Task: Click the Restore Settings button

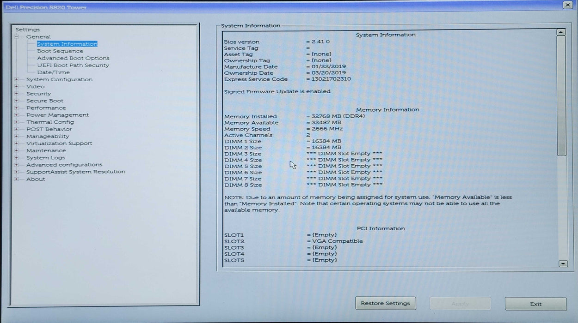Action: pyautogui.click(x=386, y=303)
